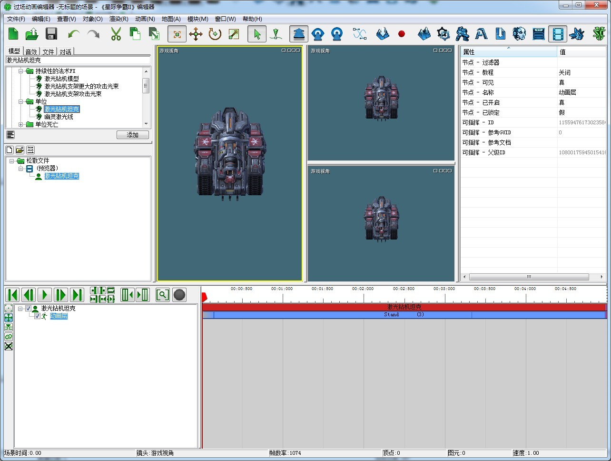The image size is (611, 461).
Task: Jump to start of timeline
Action: [x=13, y=295]
